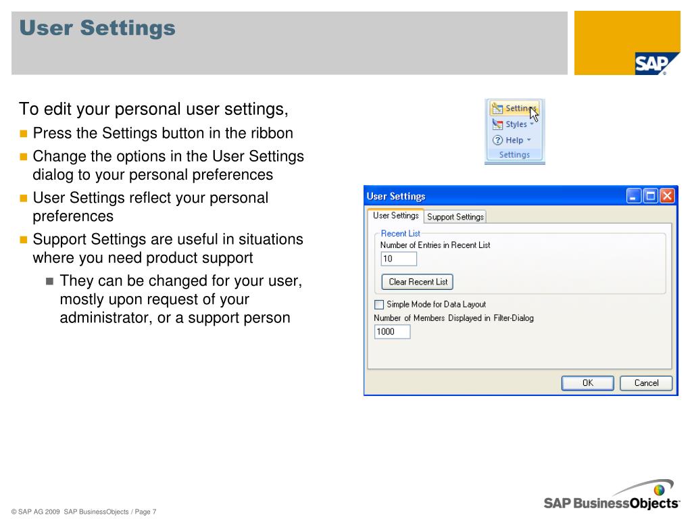Click the Settings group label in ribbon
The height and width of the screenshot is (519, 692).
click(x=514, y=155)
